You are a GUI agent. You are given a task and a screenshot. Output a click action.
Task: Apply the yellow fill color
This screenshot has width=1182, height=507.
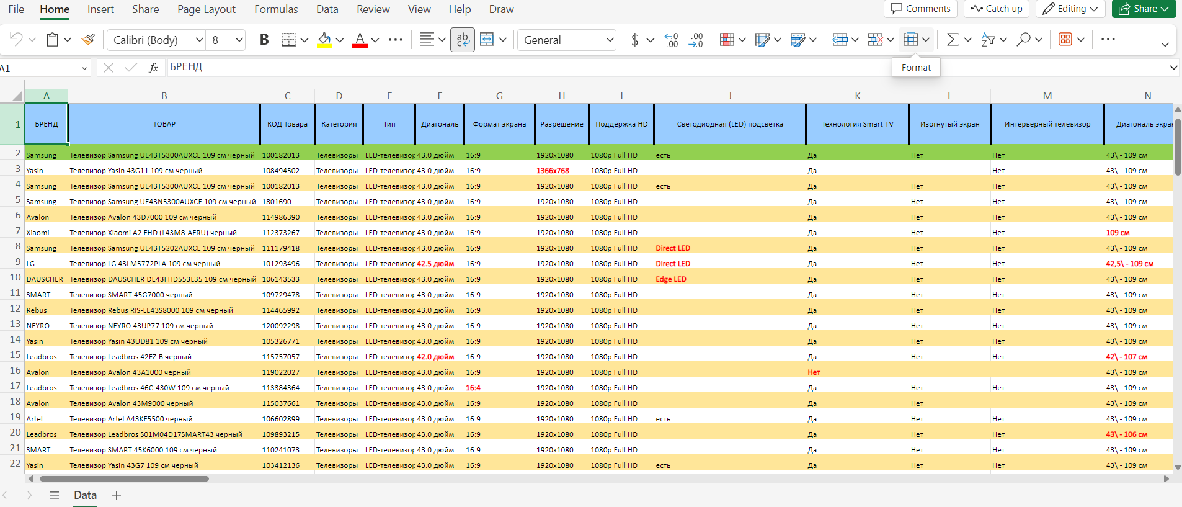pos(324,40)
